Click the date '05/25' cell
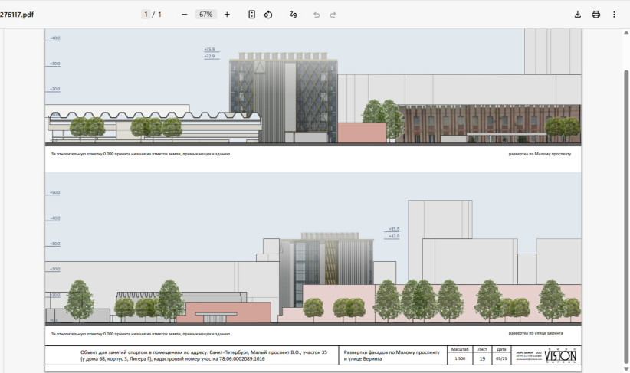The width and height of the screenshot is (630, 373). 501,358
